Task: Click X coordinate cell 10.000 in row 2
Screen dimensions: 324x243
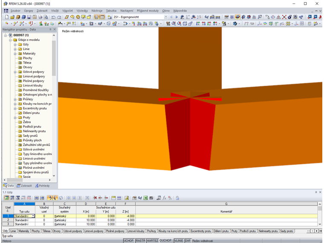Action: pyautogui.click(x=86, y=220)
